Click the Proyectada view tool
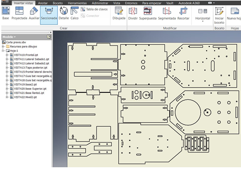 coord(19,14)
